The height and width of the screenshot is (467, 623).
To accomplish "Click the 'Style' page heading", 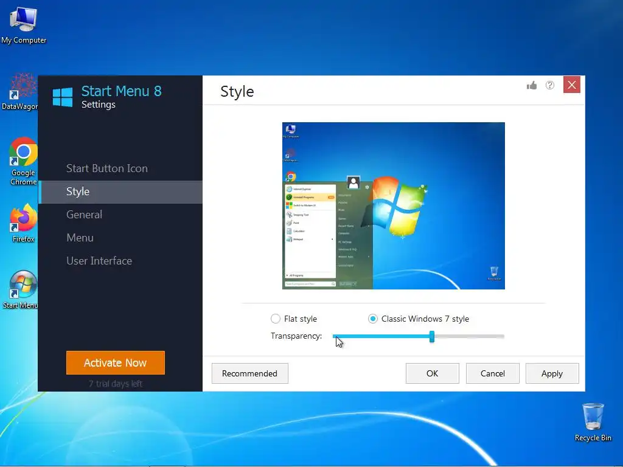I will point(237,92).
